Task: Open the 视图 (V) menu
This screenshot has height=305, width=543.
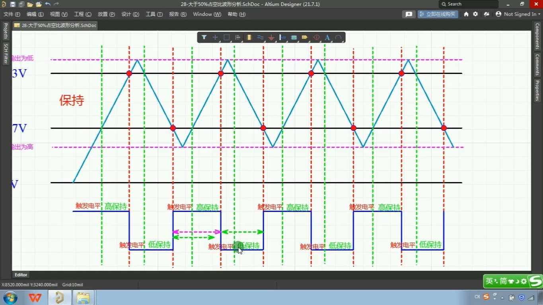Action: (x=59, y=14)
